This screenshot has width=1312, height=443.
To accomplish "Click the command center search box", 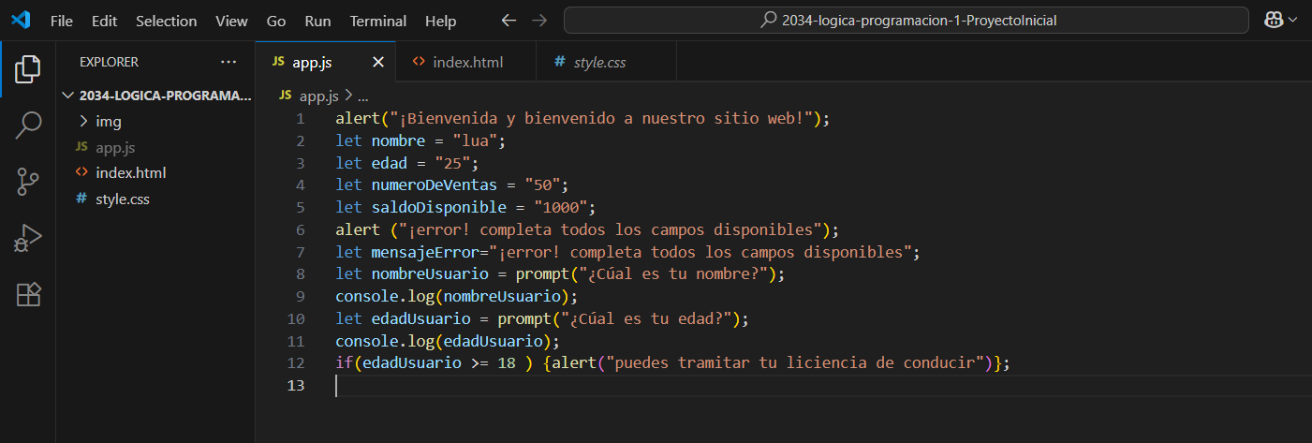I will click(x=907, y=20).
